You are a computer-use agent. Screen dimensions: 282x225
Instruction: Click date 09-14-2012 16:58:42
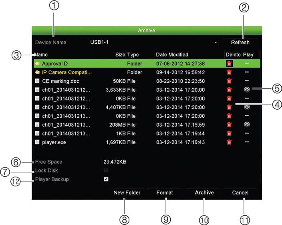pyautogui.click(x=180, y=72)
